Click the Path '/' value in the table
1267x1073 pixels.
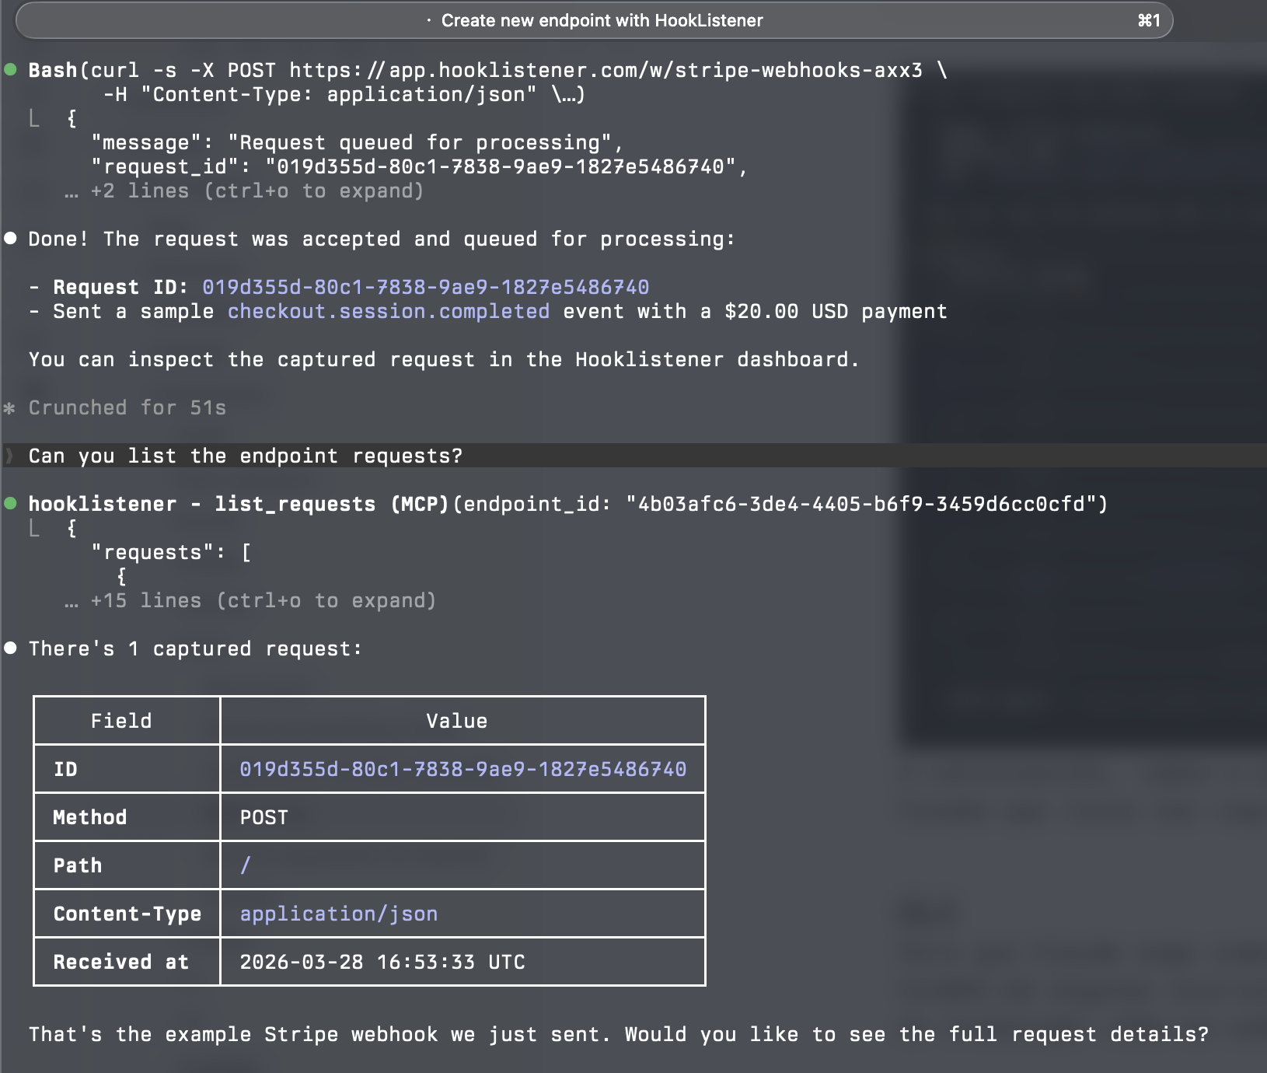245,865
